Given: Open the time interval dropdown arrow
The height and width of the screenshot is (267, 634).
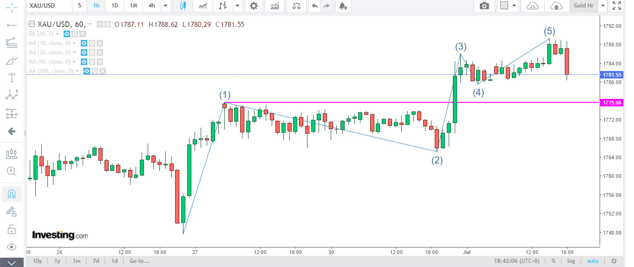Looking at the screenshot, I should coord(166,6).
